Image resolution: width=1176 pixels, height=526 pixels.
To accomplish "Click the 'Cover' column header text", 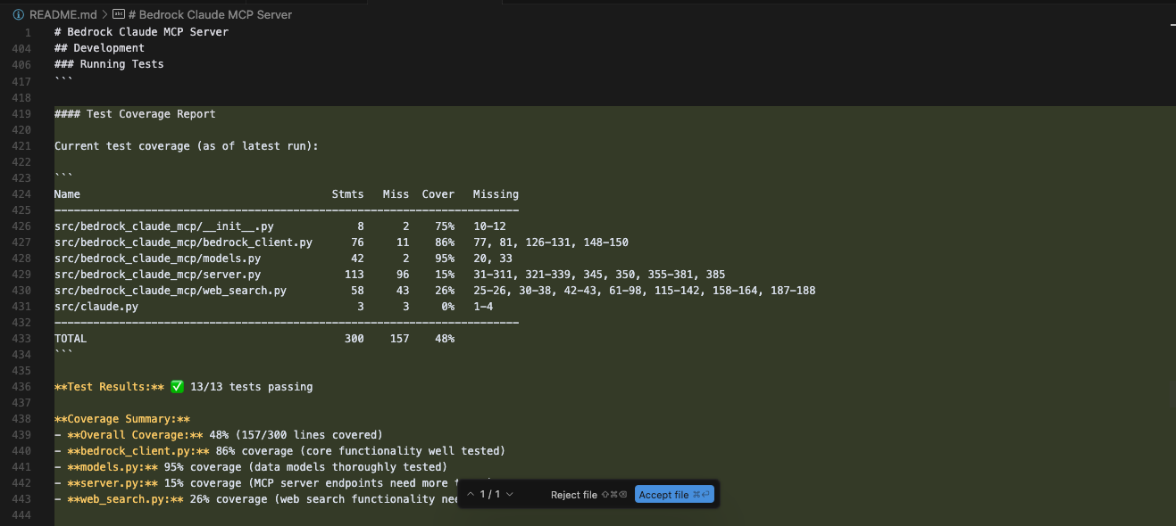I will [438, 194].
